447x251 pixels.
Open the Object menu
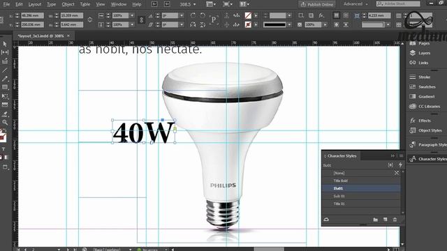(68, 4)
